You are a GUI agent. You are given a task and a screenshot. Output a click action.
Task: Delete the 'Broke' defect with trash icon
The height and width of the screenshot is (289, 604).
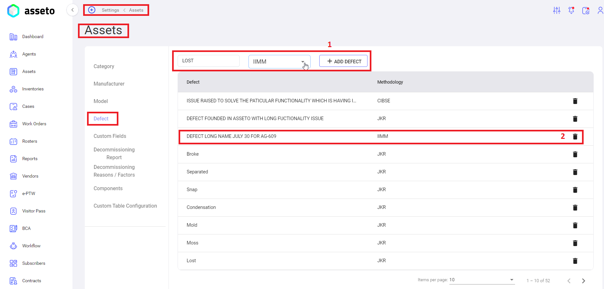click(x=575, y=154)
